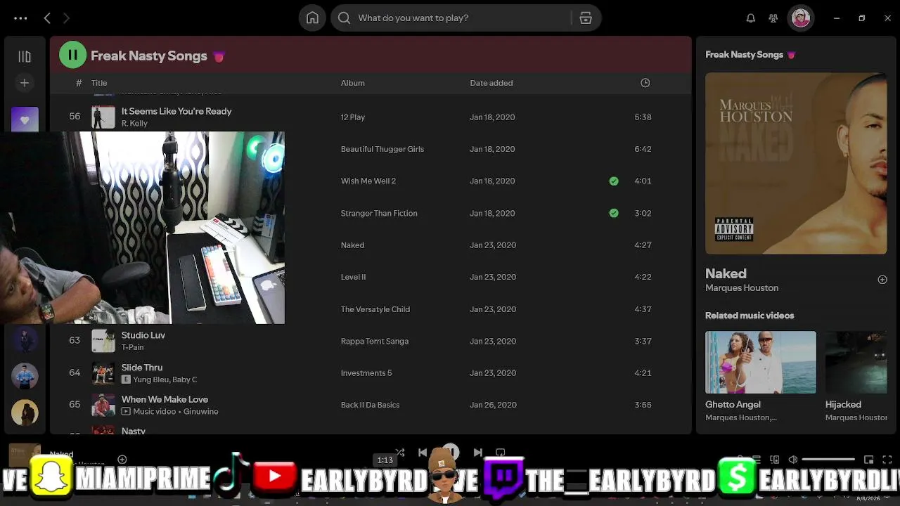Sort tracks by Date added

(491, 83)
